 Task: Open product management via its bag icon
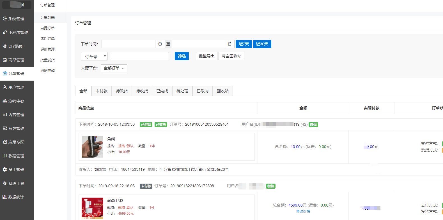pos(5,60)
